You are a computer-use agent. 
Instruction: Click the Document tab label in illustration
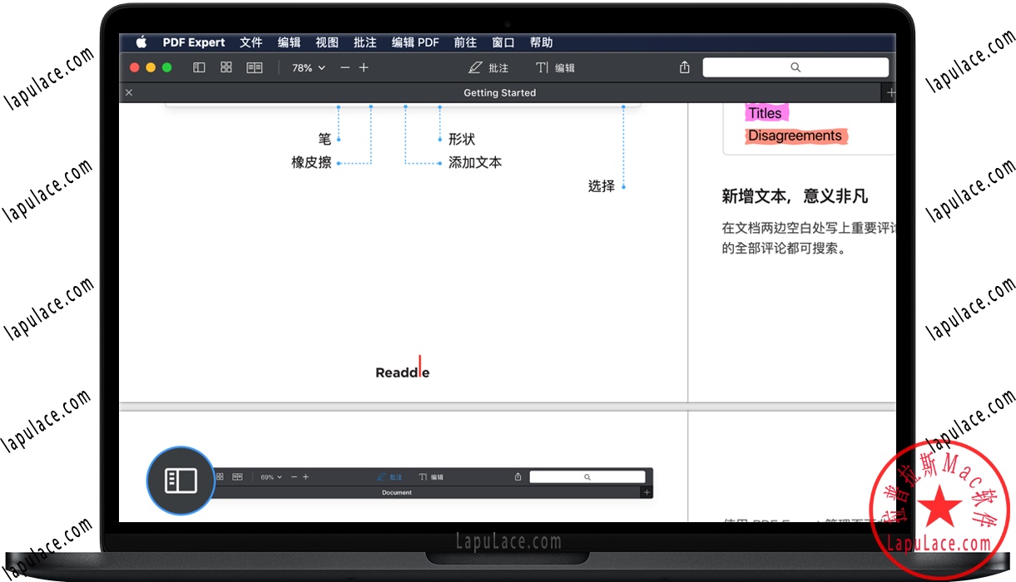tap(397, 492)
